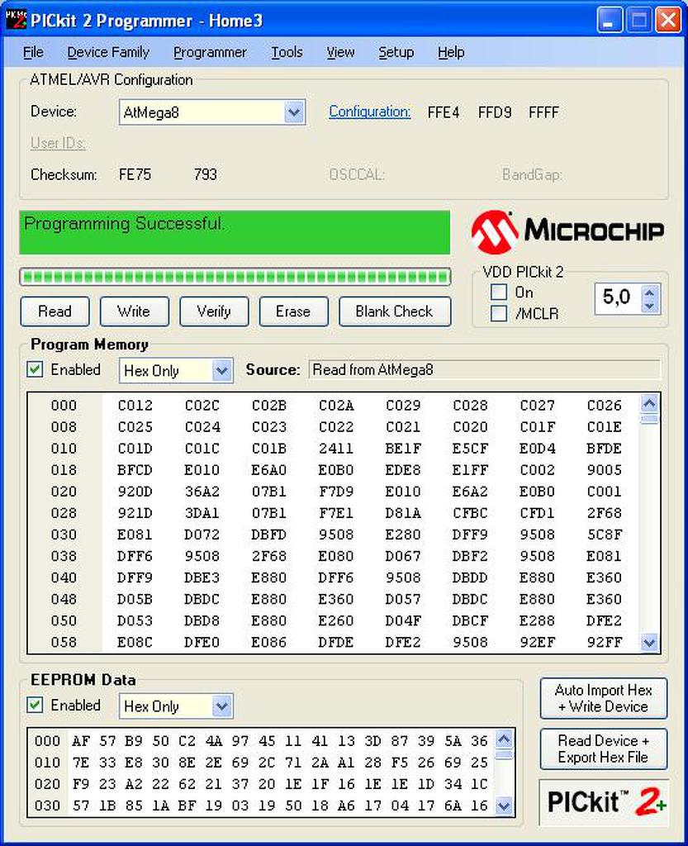Close the PICkit 2 Programmer window

coord(668,21)
